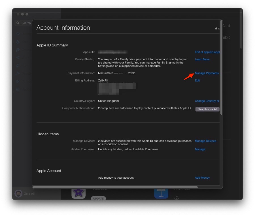Click the iMovie app icon behind the dialog
Viewport: 255px width, 216px height.
[78, 194]
